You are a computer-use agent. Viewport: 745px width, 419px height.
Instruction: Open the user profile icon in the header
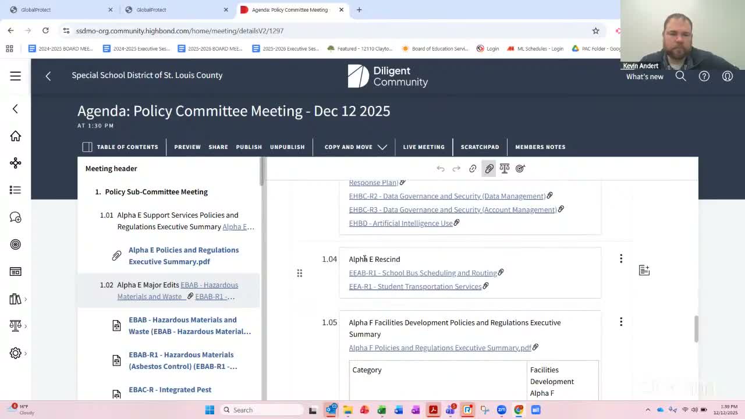727,76
